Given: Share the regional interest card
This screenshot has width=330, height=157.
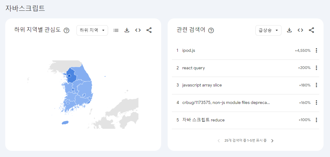Looking at the screenshot, I should [149, 30].
